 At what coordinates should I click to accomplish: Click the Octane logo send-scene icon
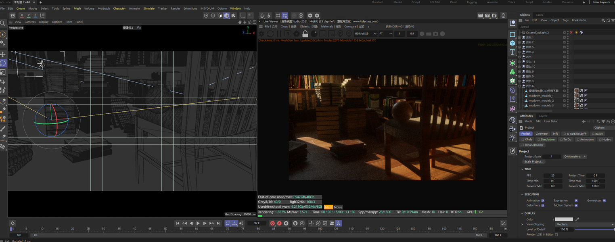point(261,34)
